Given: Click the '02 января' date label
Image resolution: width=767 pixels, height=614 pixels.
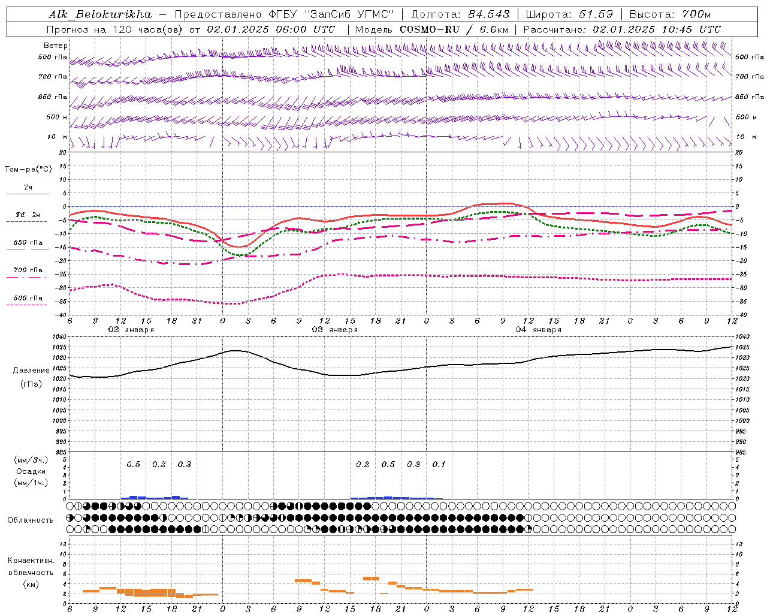Looking at the screenshot, I should [x=131, y=330].
